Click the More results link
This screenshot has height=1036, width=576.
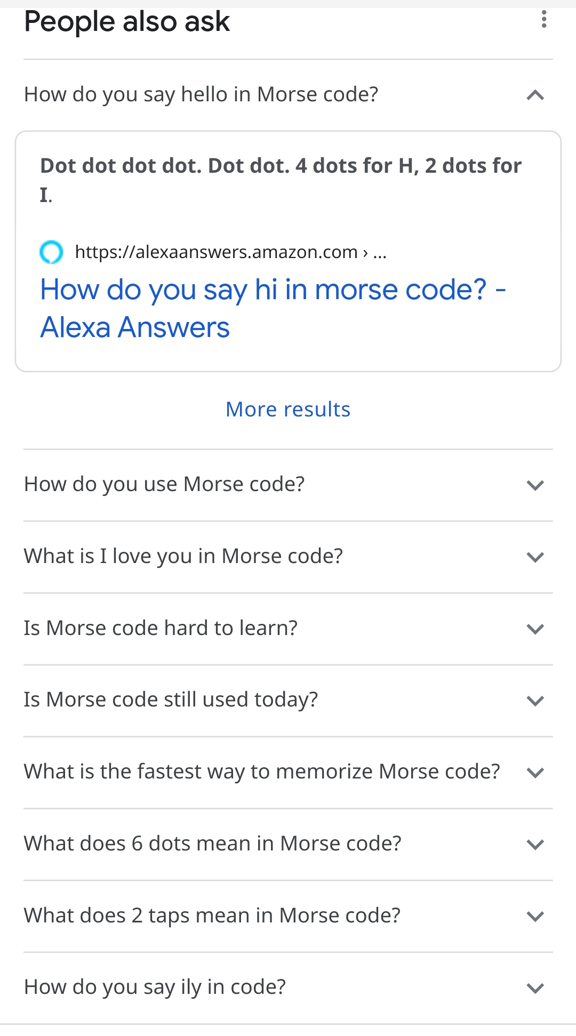tap(288, 409)
